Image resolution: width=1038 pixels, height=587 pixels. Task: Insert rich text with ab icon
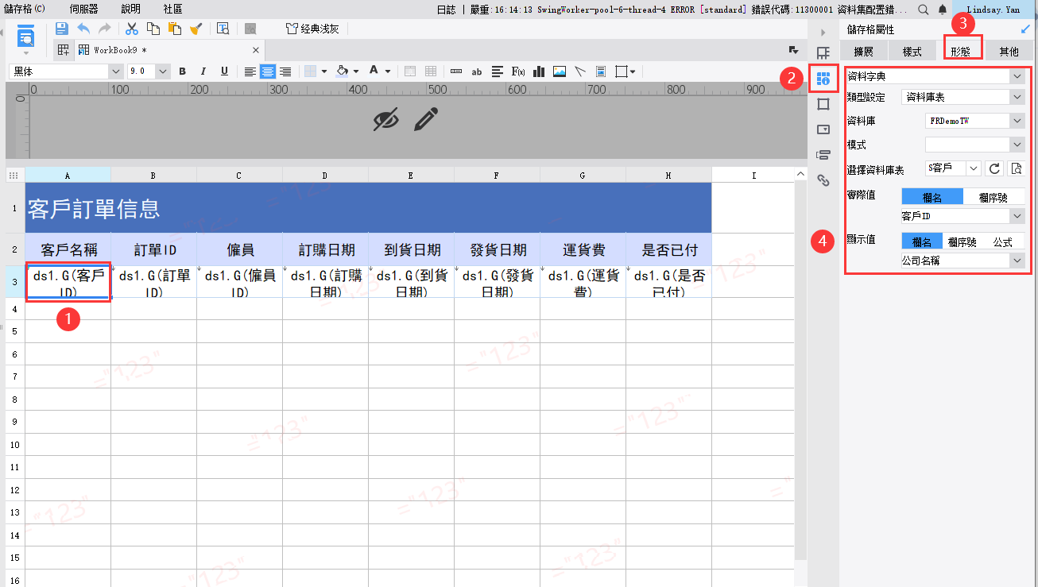point(477,71)
